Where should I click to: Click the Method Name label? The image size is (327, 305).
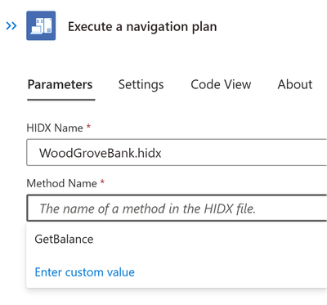62,183
